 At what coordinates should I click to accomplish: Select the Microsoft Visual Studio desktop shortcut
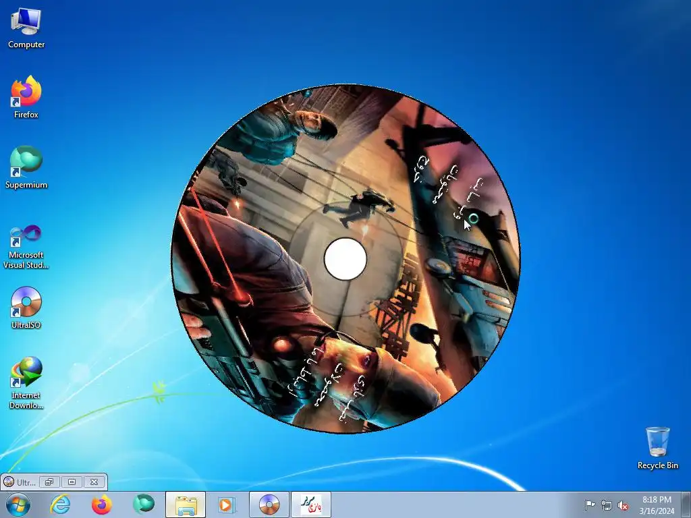tap(26, 247)
